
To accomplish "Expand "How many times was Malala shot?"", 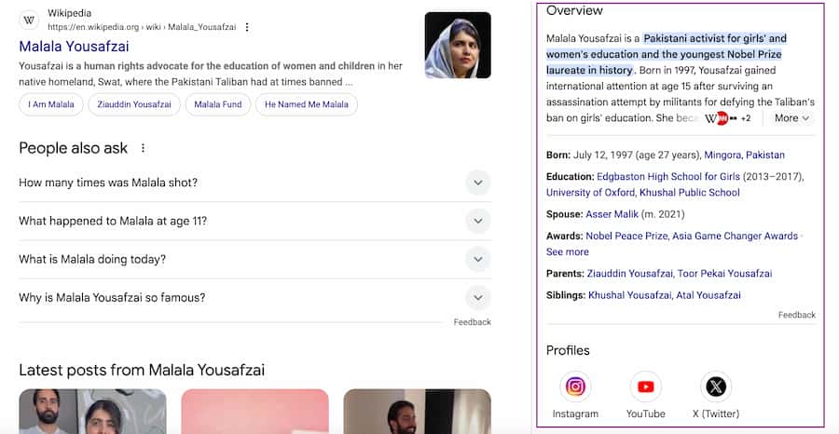I will coord(477,183).
